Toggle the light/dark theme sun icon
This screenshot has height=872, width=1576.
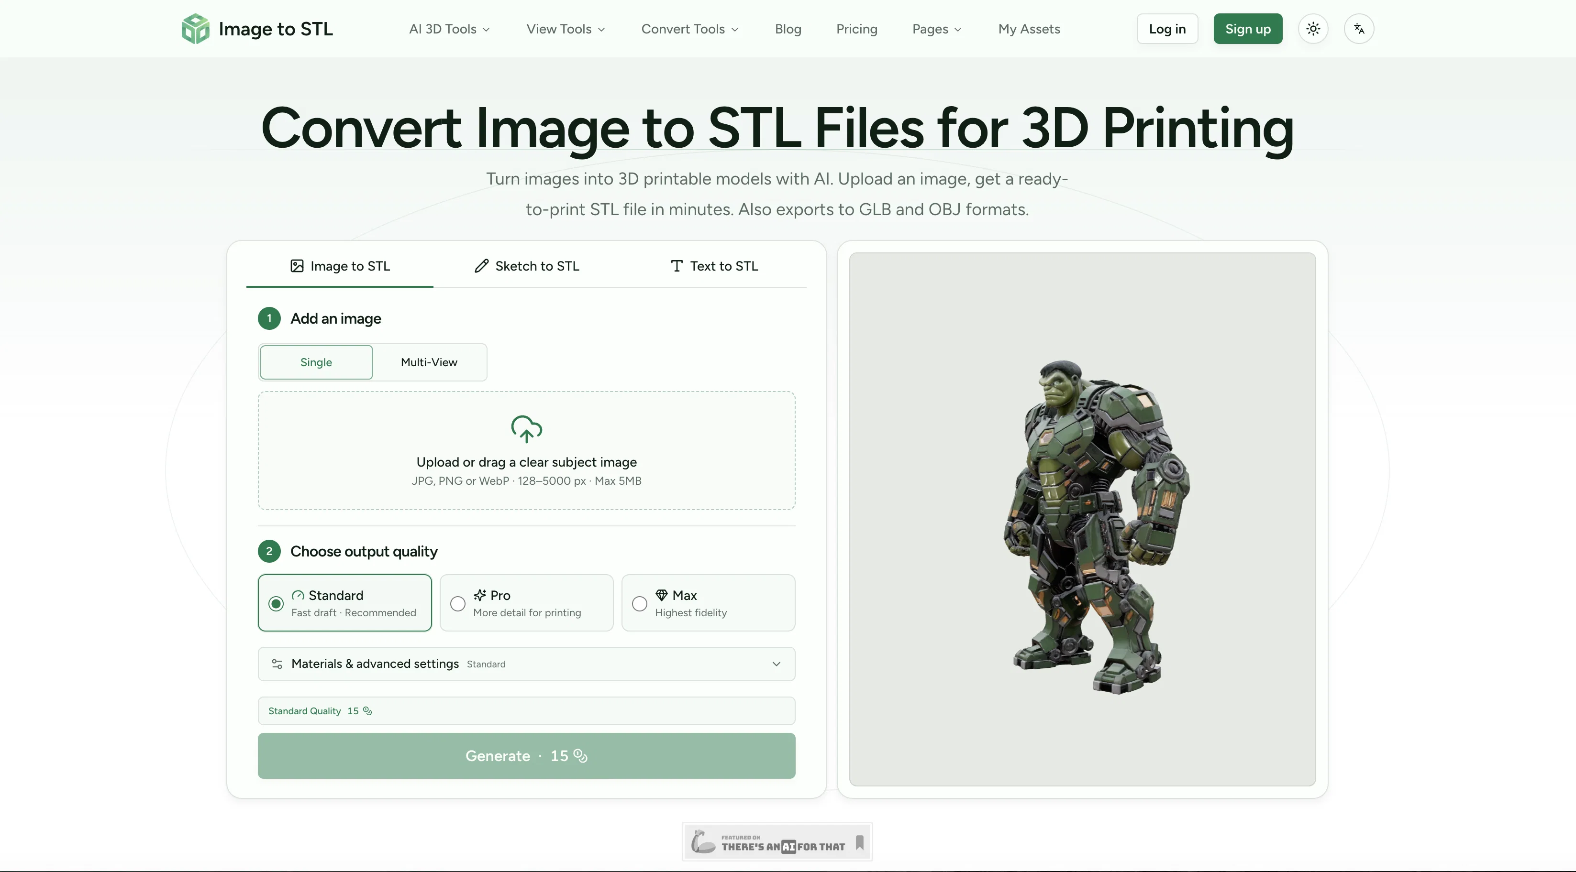coord(1313,29)
